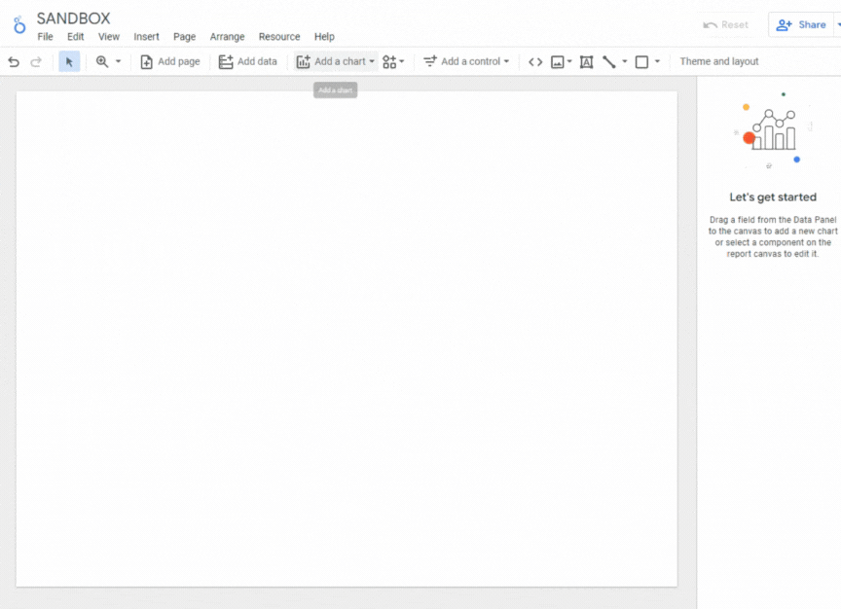The image size is (841, 609).
Task: Click Add data in toolbar
Action: tap(248, 61)
